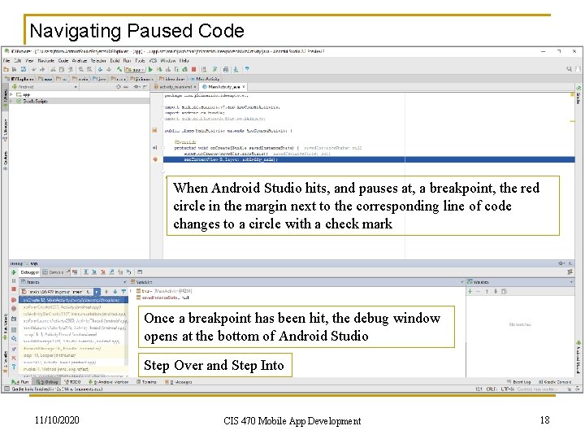Click the Search Everywhere magnifier icon
The height and width of the screenshot is (439, 585).
(x=569, y=68)
